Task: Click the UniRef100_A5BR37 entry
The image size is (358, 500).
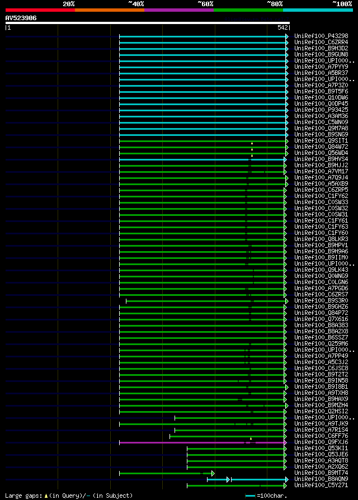Action: pyautogui.click(x=321, y=73)
